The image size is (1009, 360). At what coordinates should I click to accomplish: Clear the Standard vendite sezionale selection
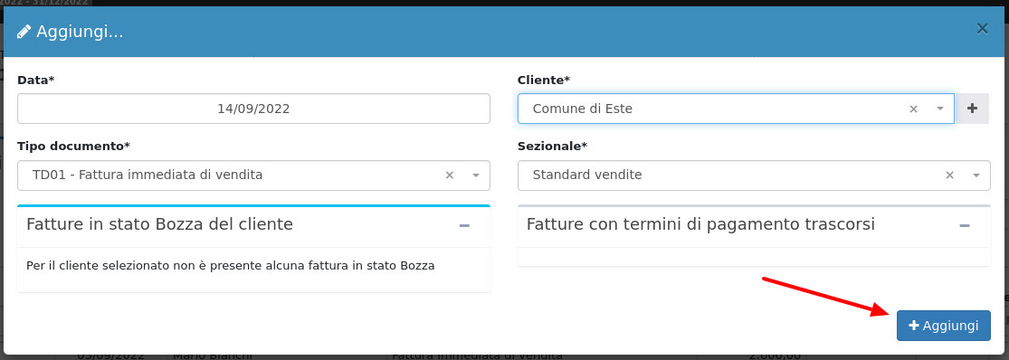tap(949, 175)
